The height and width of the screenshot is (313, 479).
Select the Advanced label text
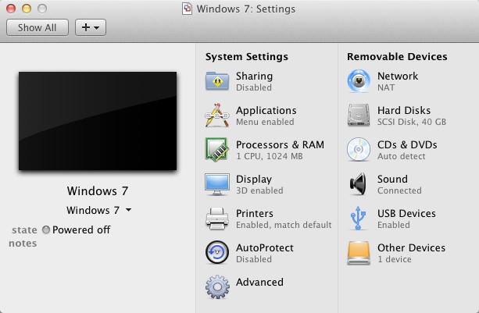(259, 283)
